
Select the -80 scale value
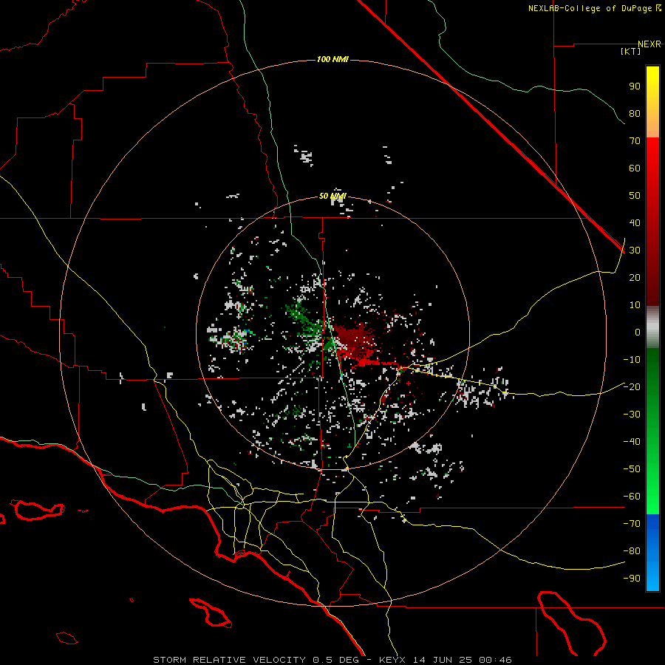(x=632, y=551)
